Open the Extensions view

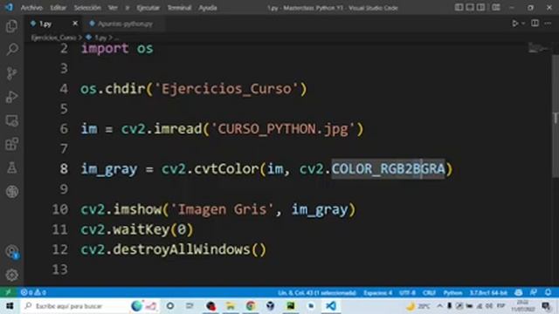(11, 144)
